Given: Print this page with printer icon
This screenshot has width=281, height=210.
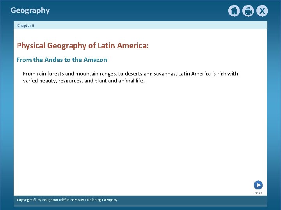Looking at the screenshot, I should [x=248, y=11].
